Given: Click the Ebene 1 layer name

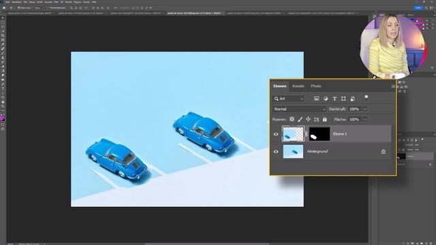Looking at the screenshot, I should (340, 134).
